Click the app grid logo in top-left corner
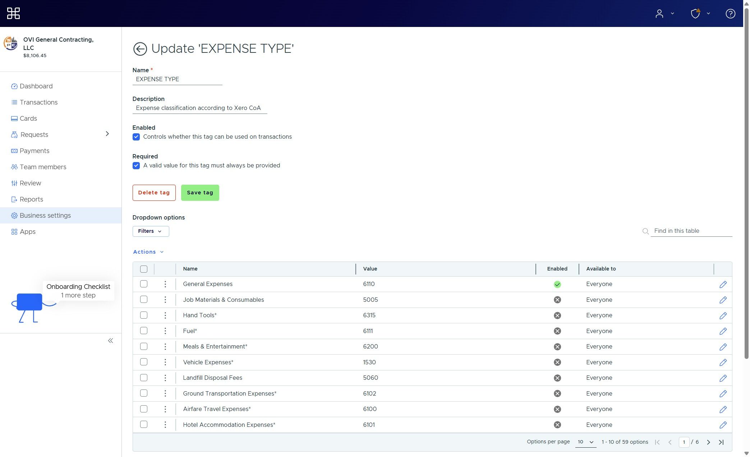750x457 pixels. tap(13, 13)
